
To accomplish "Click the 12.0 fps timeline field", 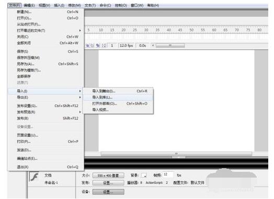I will pos(127,45).
